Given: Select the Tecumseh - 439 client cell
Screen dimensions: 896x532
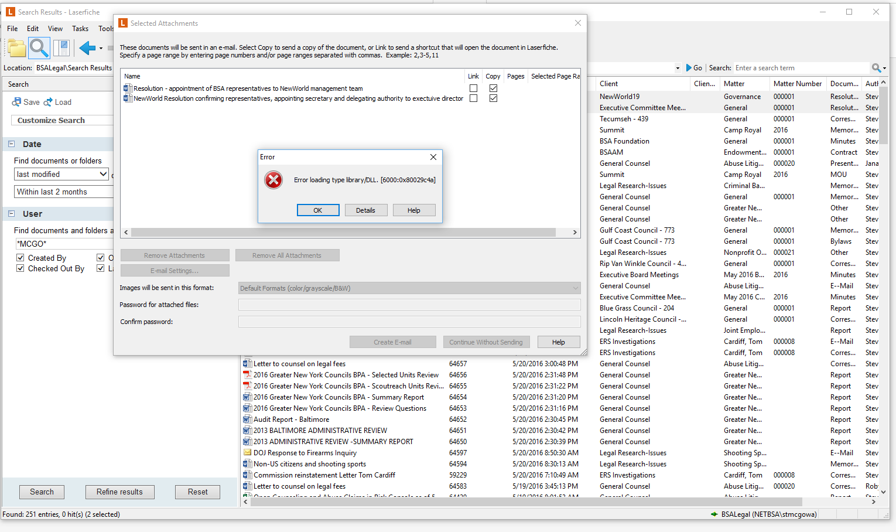Looking at the screenshot, I should (x=624, y=119).
